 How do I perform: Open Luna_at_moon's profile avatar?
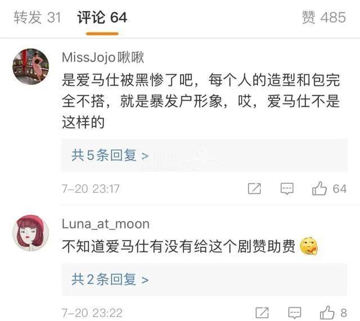pyautogui.click(x=30, y=232)
